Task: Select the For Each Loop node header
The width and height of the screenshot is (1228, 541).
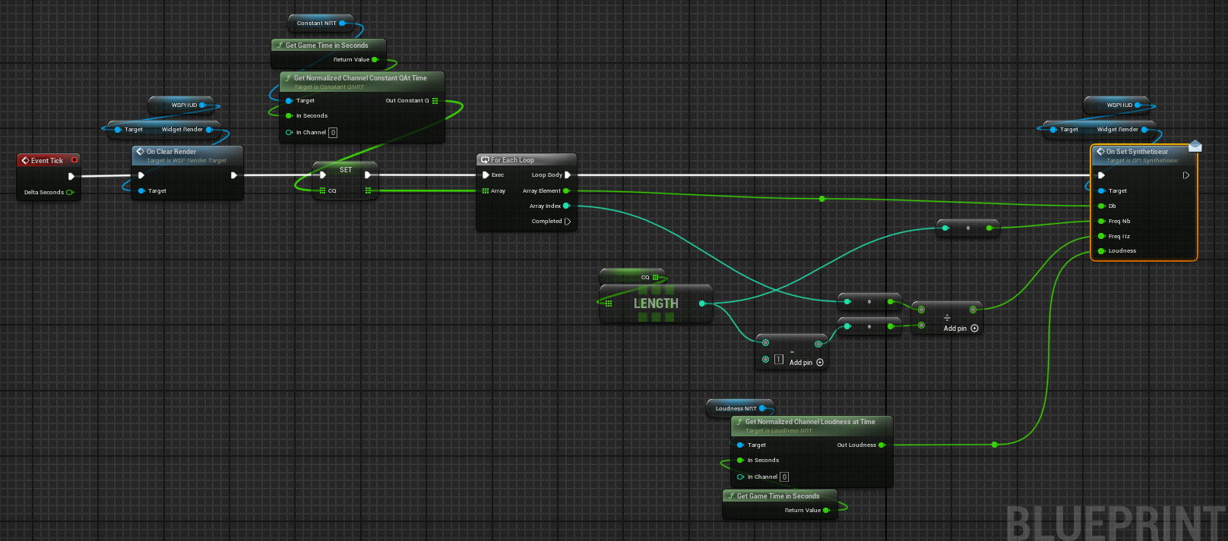Action: (x=527, y=160)
